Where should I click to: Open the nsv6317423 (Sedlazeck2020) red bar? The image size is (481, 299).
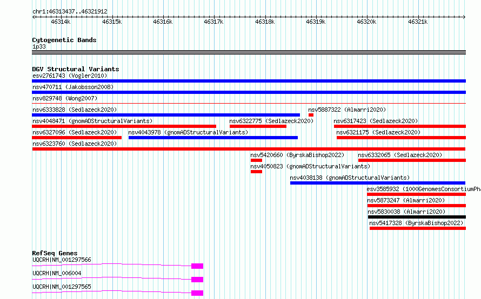click(x=400, y=126)
